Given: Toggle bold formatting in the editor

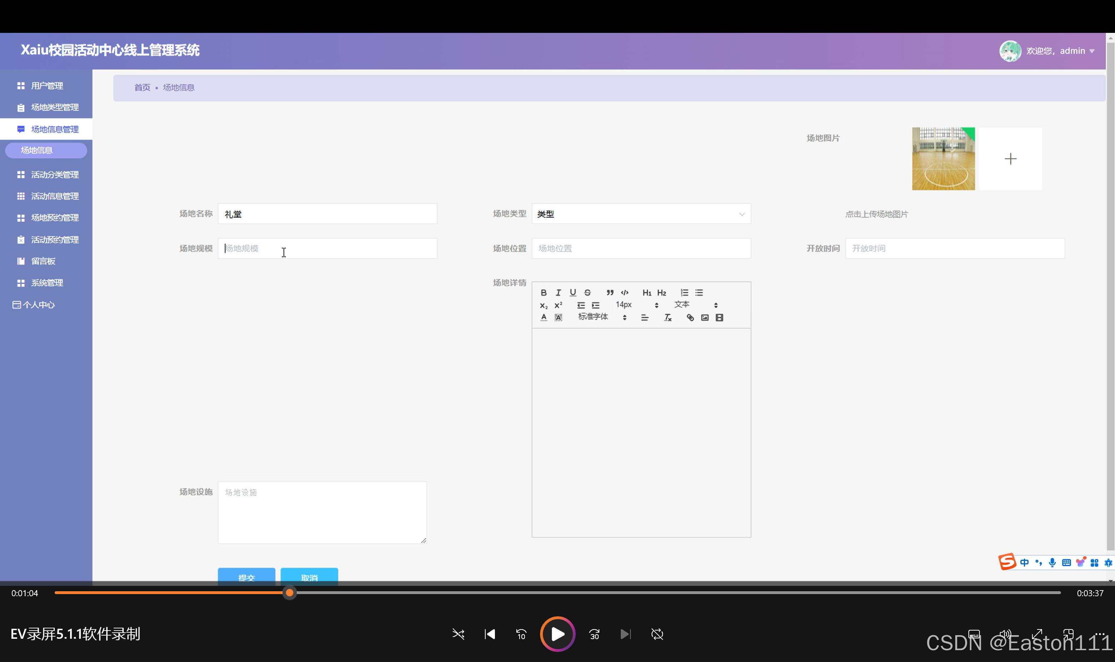Looking at the screenshot, I should point(544,293).
